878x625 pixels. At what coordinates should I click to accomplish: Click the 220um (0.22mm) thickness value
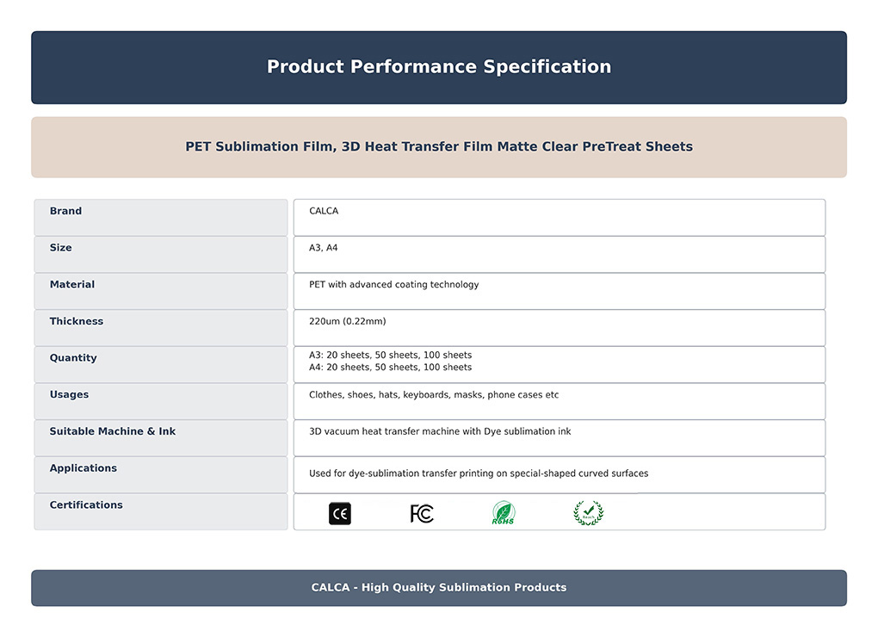point(348,322)
